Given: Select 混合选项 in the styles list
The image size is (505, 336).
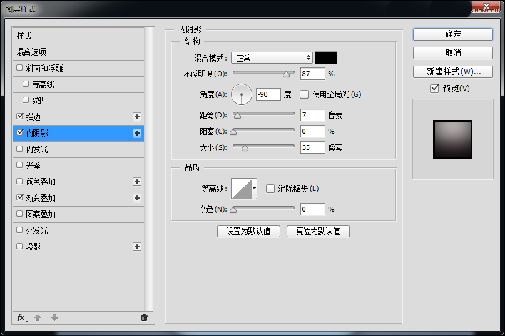Looking at the screenshot, I should (31, 52).
